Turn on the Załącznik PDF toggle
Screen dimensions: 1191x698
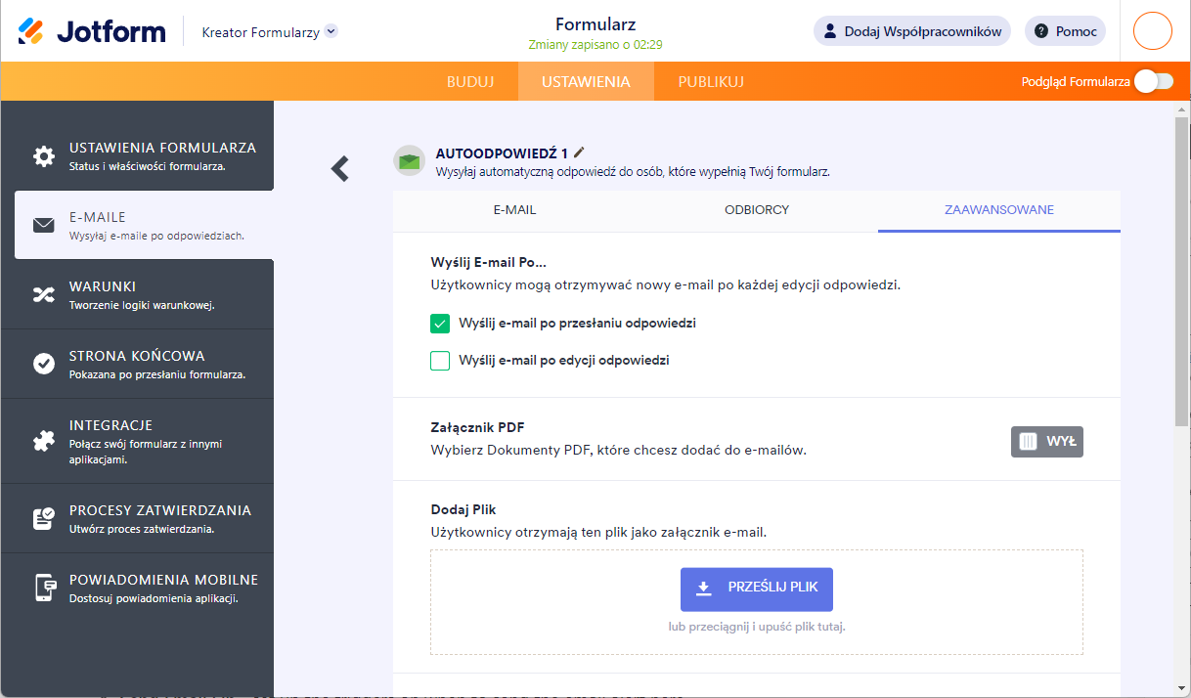pyautogui.click(x=1046, y=442)
